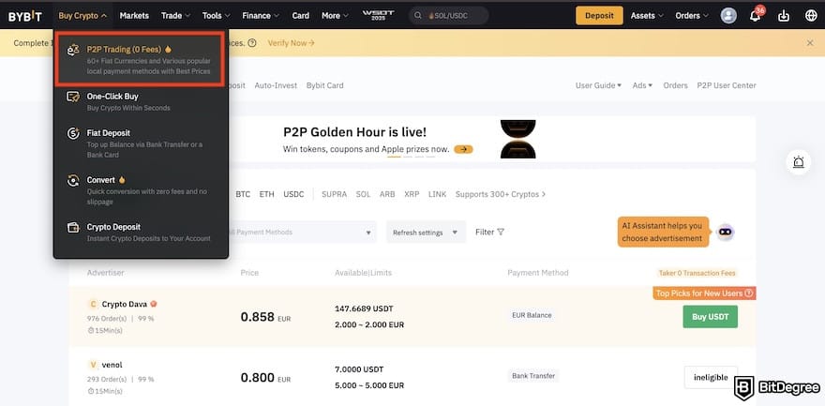Click the Verify Now link
This screenshot has height=406, width=825.
(291, 43)
